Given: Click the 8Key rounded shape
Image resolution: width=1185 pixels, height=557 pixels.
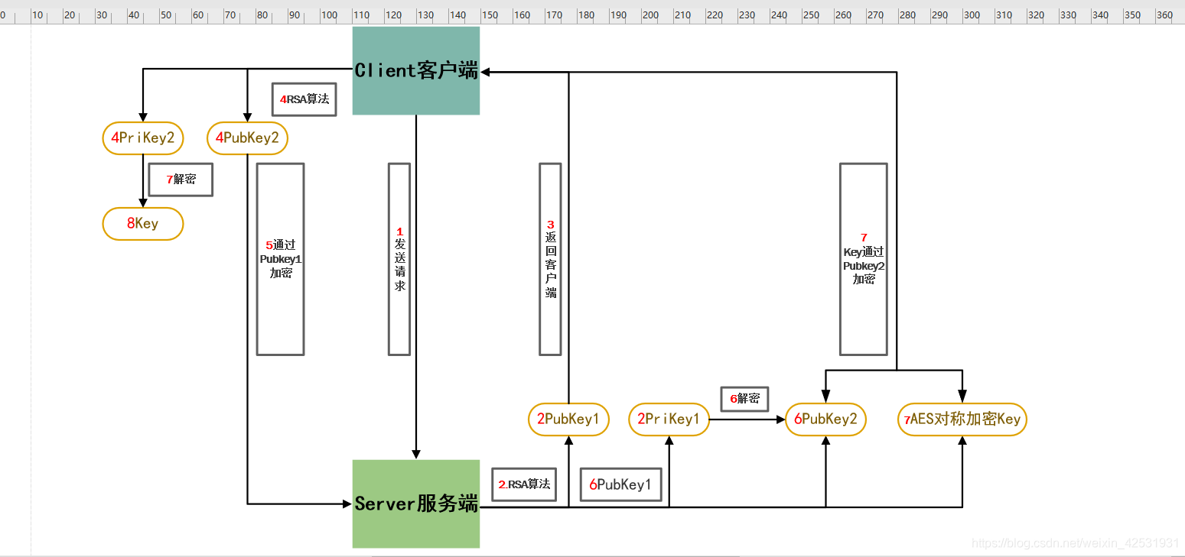Looking at the screenshot, I should [x=143, y=224].
